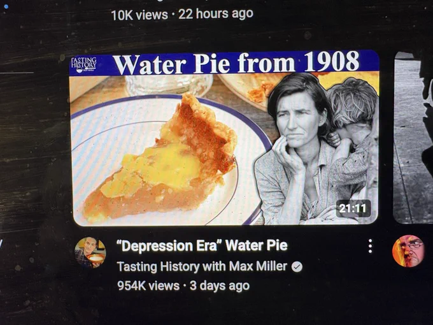Image resolution: width=433 pixels, height=325 pixels.
Task: Play the Water Pie from 1908 video thumbnail
Action: point(224,140)
